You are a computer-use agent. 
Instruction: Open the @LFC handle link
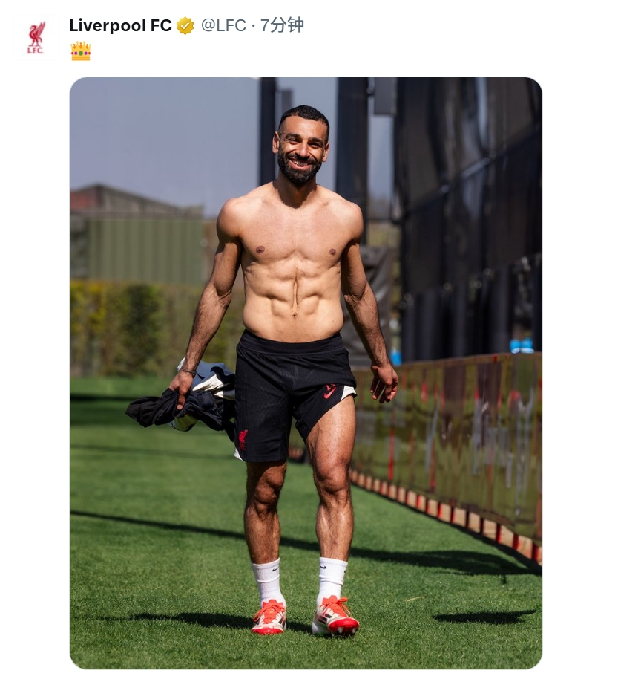click(223, 26)
